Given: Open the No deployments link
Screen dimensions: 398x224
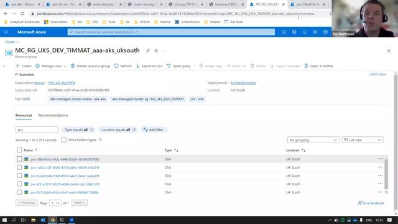Looking at the screenshot, I should (x=243, y=83).
